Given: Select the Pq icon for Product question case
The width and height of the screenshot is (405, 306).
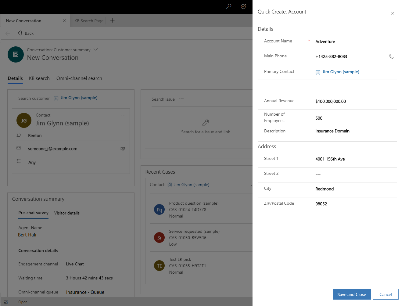Looking at the screenshot, I should pos(159,209).
